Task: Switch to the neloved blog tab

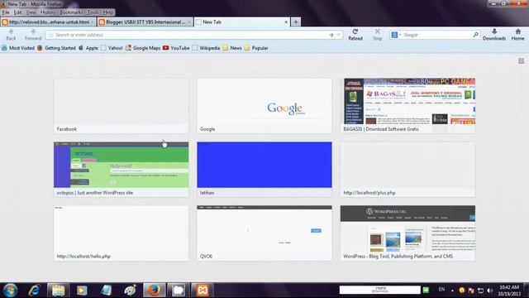Action: coord(49,22)
